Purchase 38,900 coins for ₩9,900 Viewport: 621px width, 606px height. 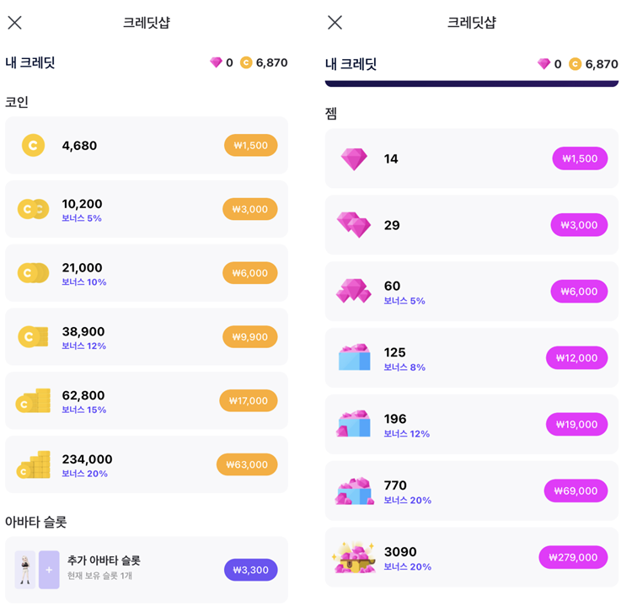tap(249, 337)
